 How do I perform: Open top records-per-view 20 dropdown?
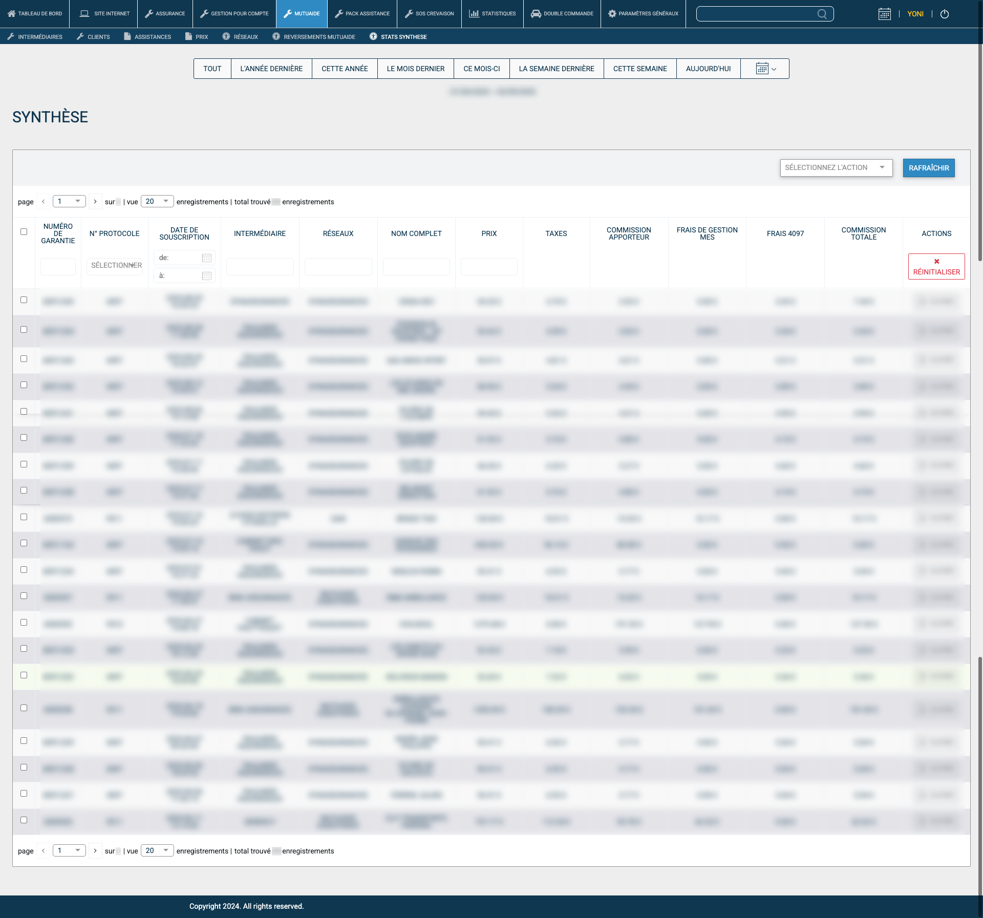click(x=157, y=201)
